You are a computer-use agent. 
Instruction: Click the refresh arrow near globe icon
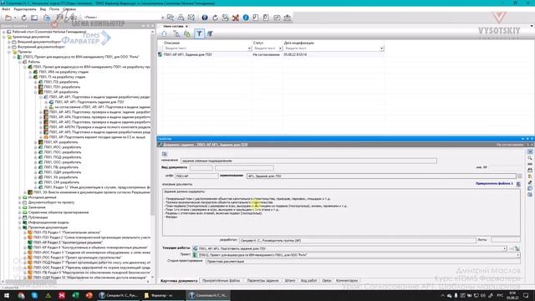coord(215,18)
